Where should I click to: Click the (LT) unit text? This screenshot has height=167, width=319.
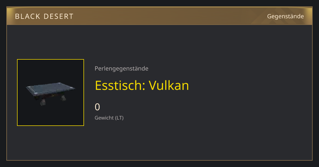coord(119,118)
